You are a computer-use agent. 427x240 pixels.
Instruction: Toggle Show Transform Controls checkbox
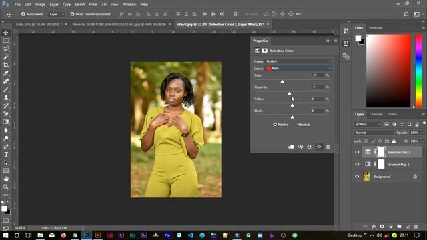click(72, 14)
